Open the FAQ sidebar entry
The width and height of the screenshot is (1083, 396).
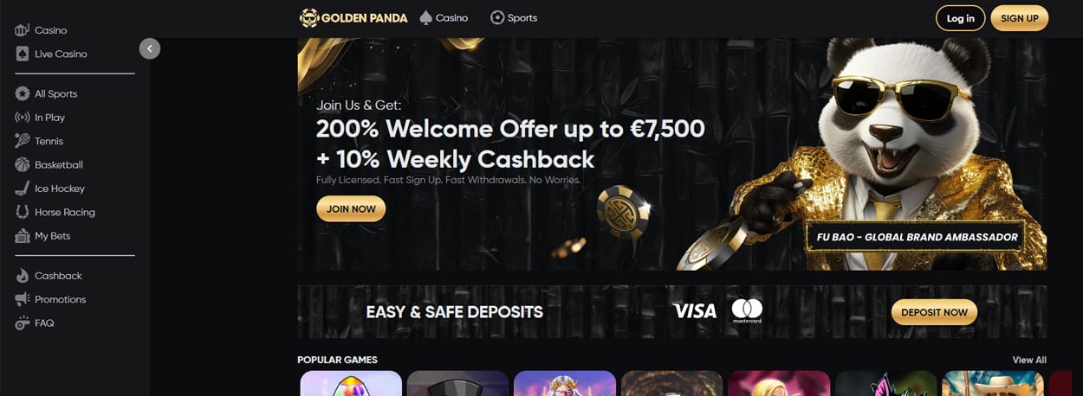(35, 323)
